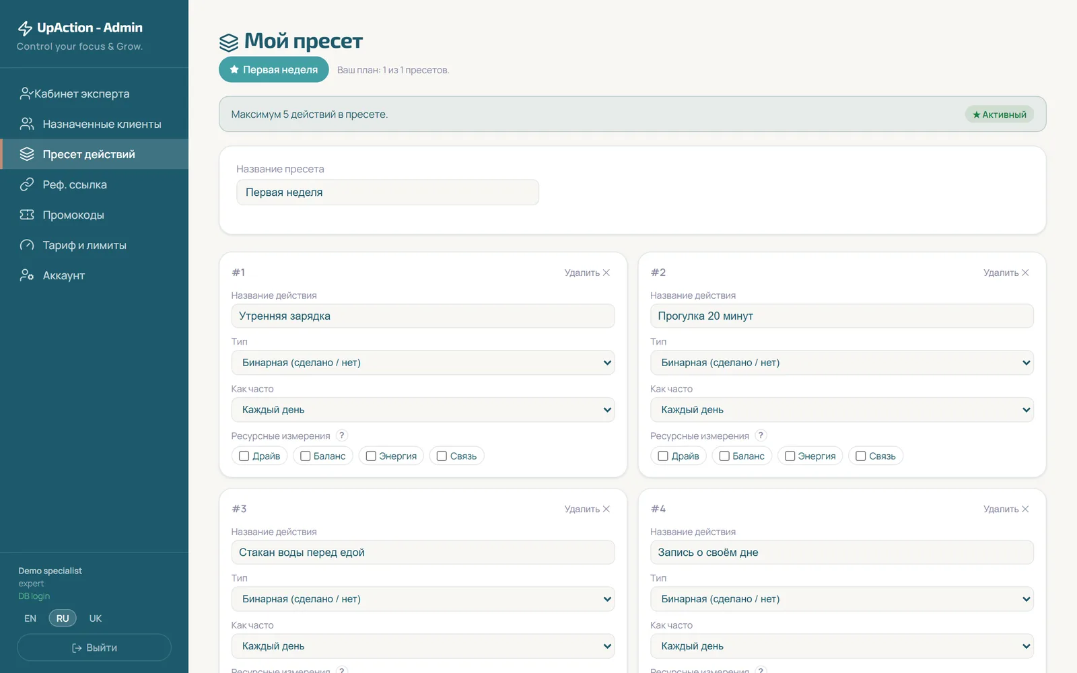Switch language to EN

(30, 618)
